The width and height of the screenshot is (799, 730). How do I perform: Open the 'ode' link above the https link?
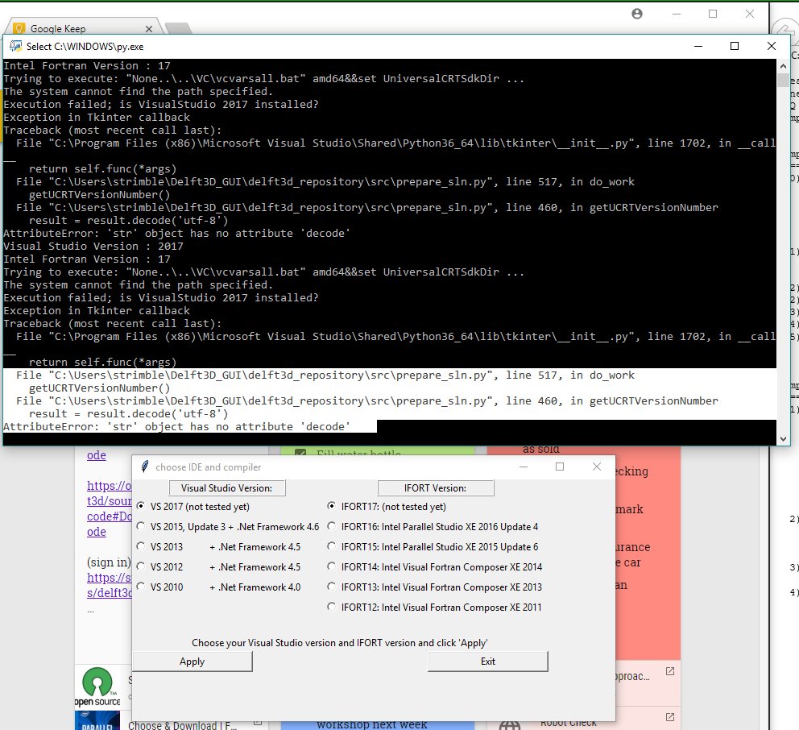[x=97, y=455]
